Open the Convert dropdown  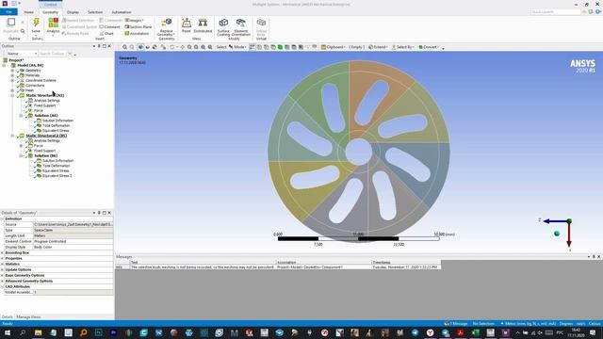click(429, 47)
